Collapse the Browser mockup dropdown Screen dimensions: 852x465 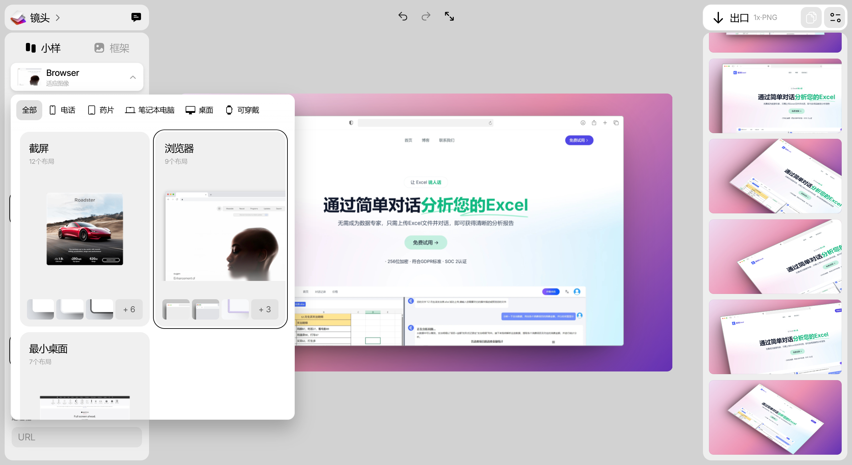pyautogui.click(x=133, y=77)
